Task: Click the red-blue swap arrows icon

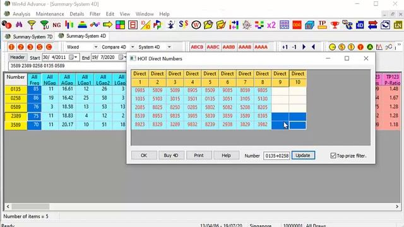Action: pos(372,25)
